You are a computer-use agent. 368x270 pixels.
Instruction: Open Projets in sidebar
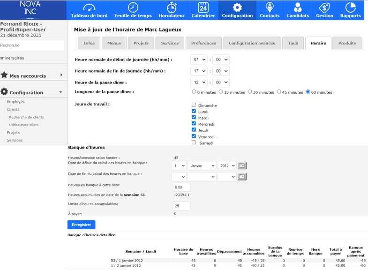pyautogui.click(x=14, y=133)
